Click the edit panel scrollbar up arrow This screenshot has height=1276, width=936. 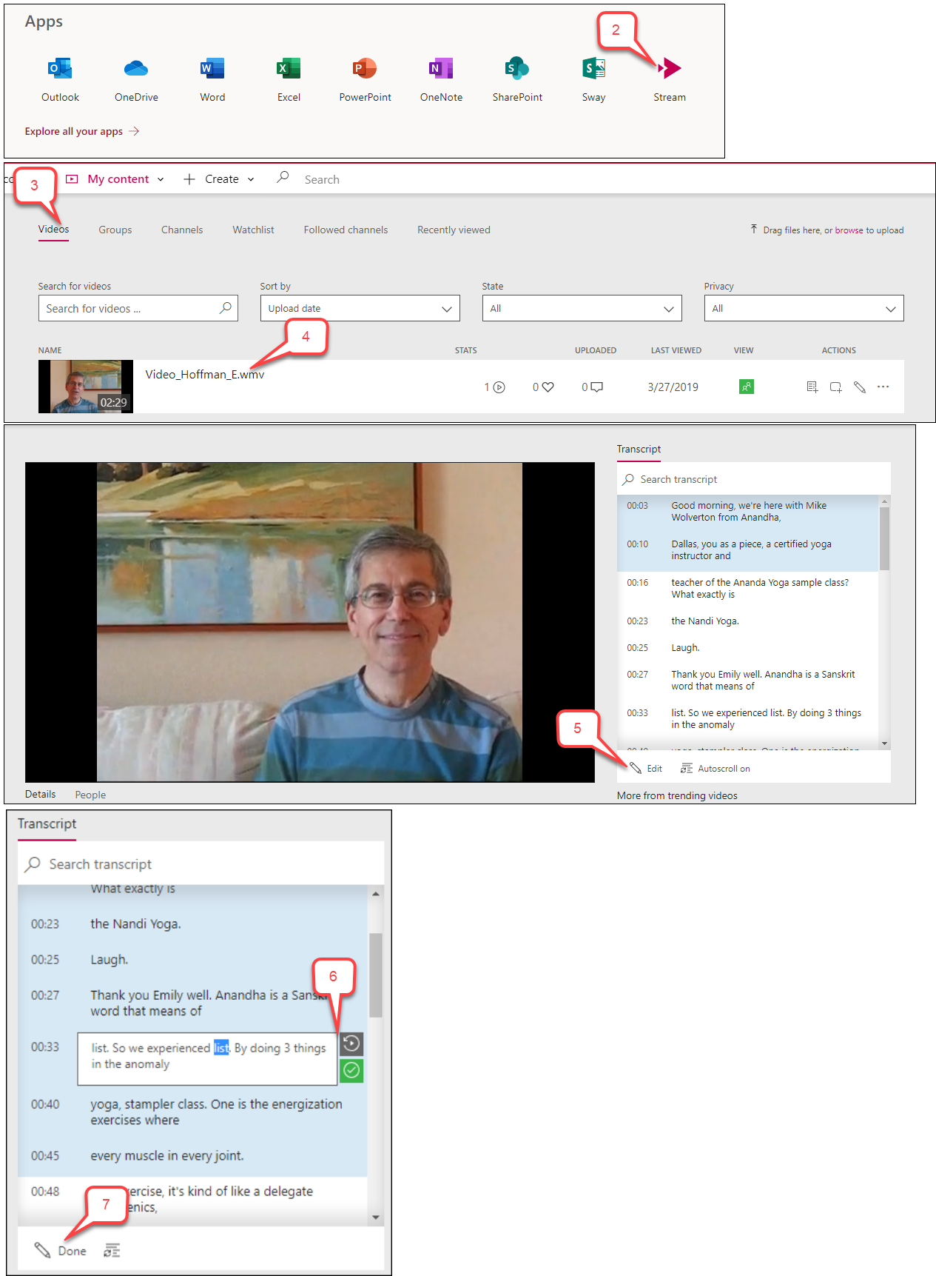[376, 894]
